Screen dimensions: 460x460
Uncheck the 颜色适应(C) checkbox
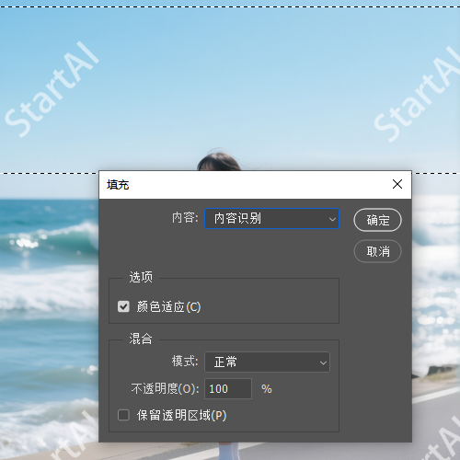123,306
